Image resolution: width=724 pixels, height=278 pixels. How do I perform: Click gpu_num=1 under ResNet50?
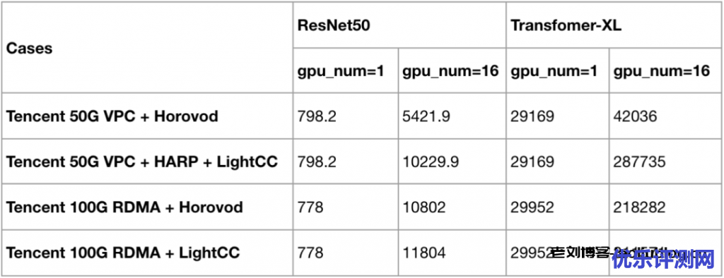pos(341,71)
